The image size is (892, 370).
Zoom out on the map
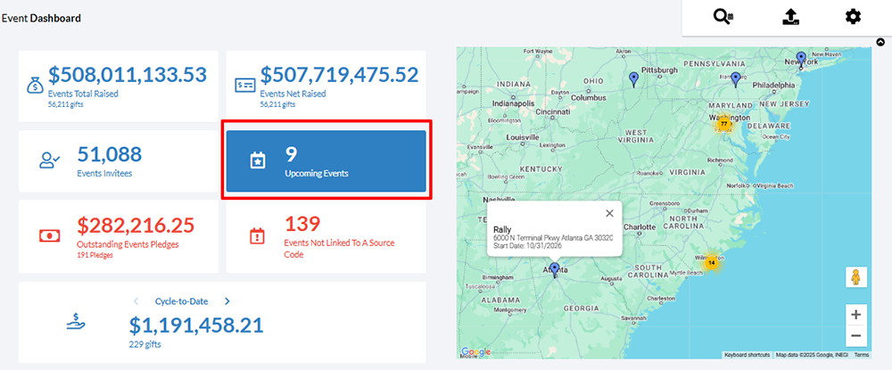point(855,336)
